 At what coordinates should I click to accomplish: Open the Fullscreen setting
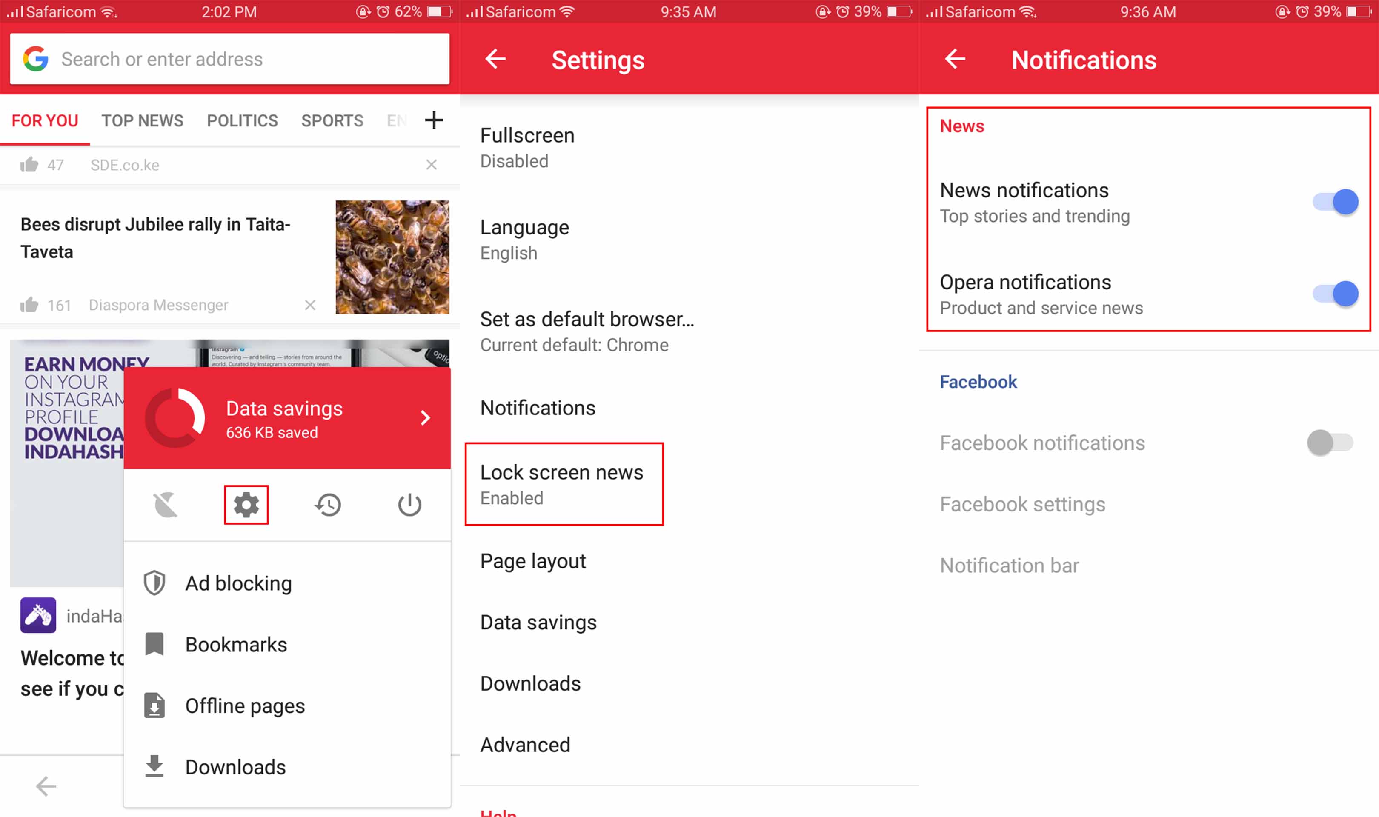[x=689, y=148]
